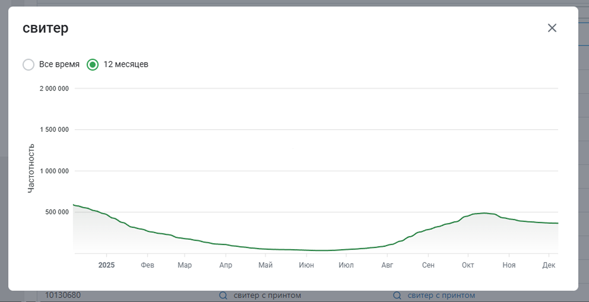Click the 2025 label on the time axis
589x302 pixels.
[x=106, y=265]
